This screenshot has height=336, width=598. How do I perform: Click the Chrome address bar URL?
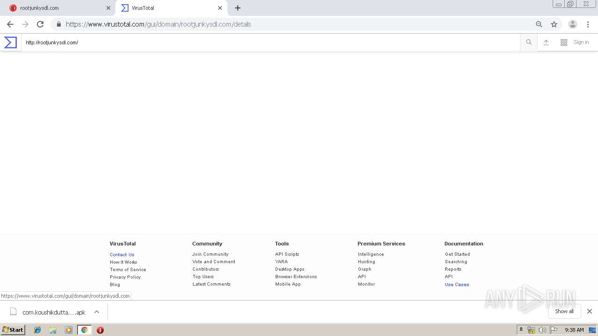[x=158, y=24]
